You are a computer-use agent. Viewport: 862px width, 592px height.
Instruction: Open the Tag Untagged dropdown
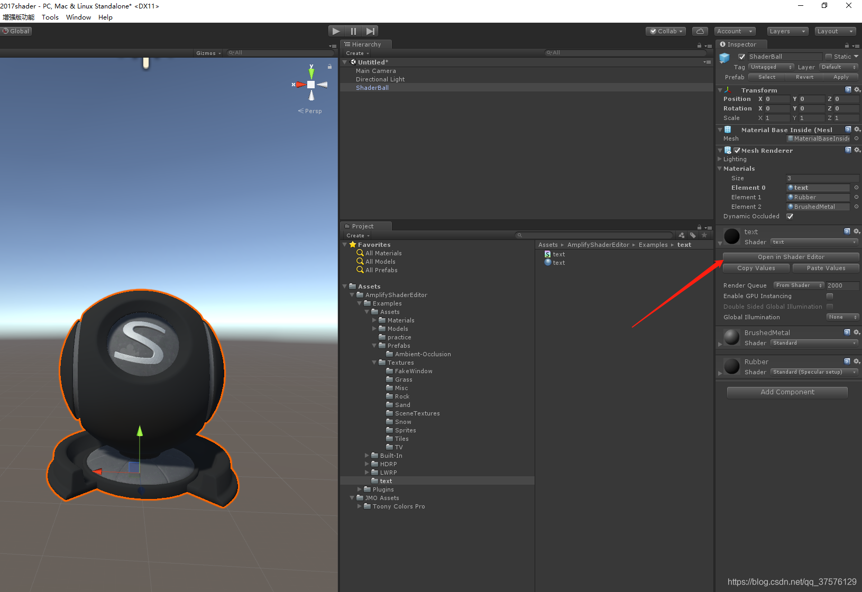(771, 67)
